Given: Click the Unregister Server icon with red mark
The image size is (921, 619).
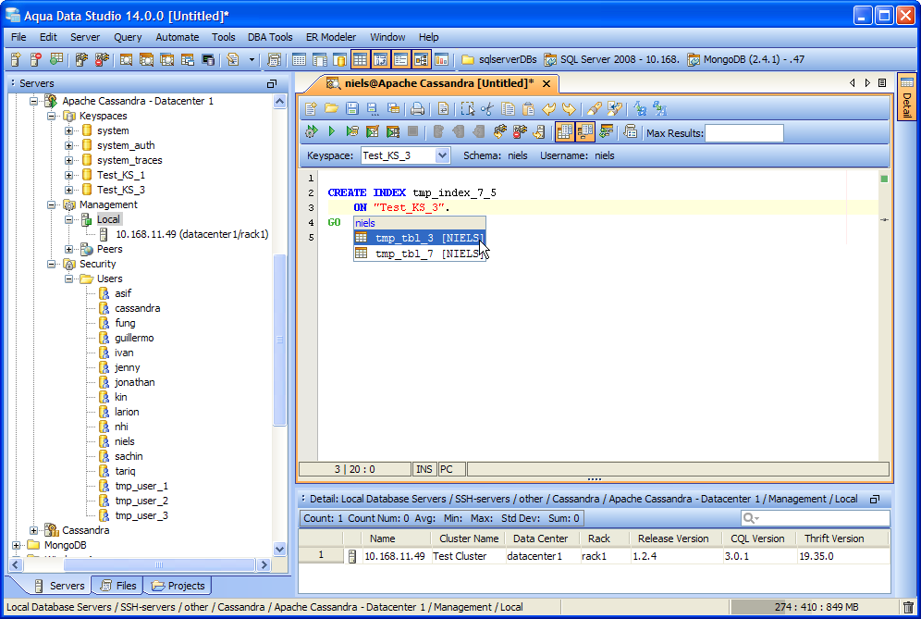Looking at the screenshot, I should coord(36,59).
